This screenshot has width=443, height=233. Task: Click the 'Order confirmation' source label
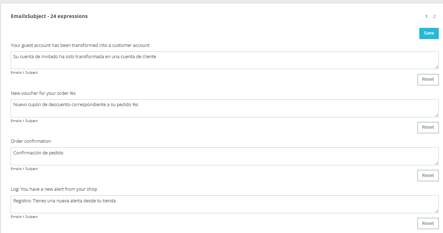click(x=31, y=141)
